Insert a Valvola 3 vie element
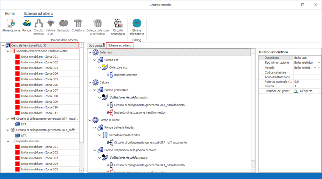 click(x=50, y=23)
